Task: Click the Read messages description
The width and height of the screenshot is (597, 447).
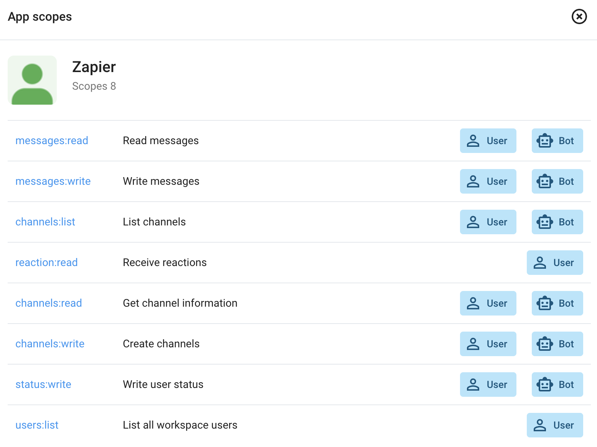Action: 161,141
